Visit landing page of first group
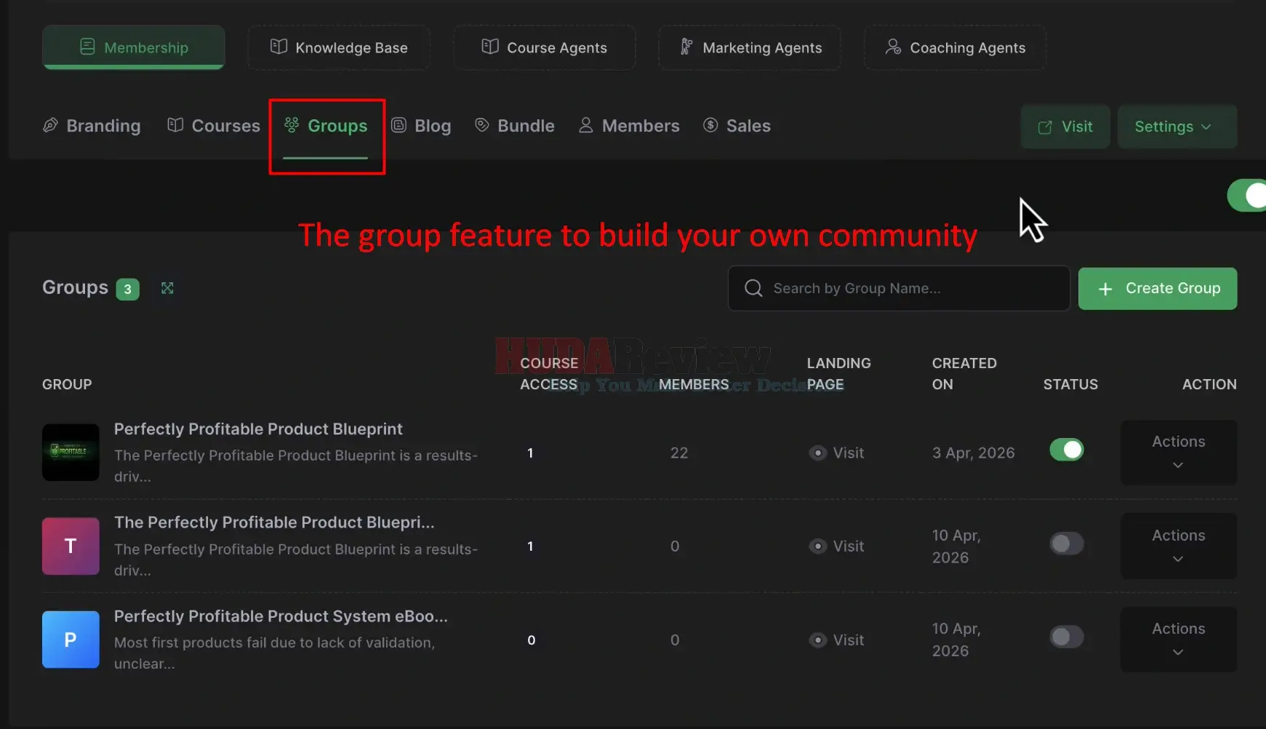The height and width of the screenshot is (729, 1266). (836, 453)
